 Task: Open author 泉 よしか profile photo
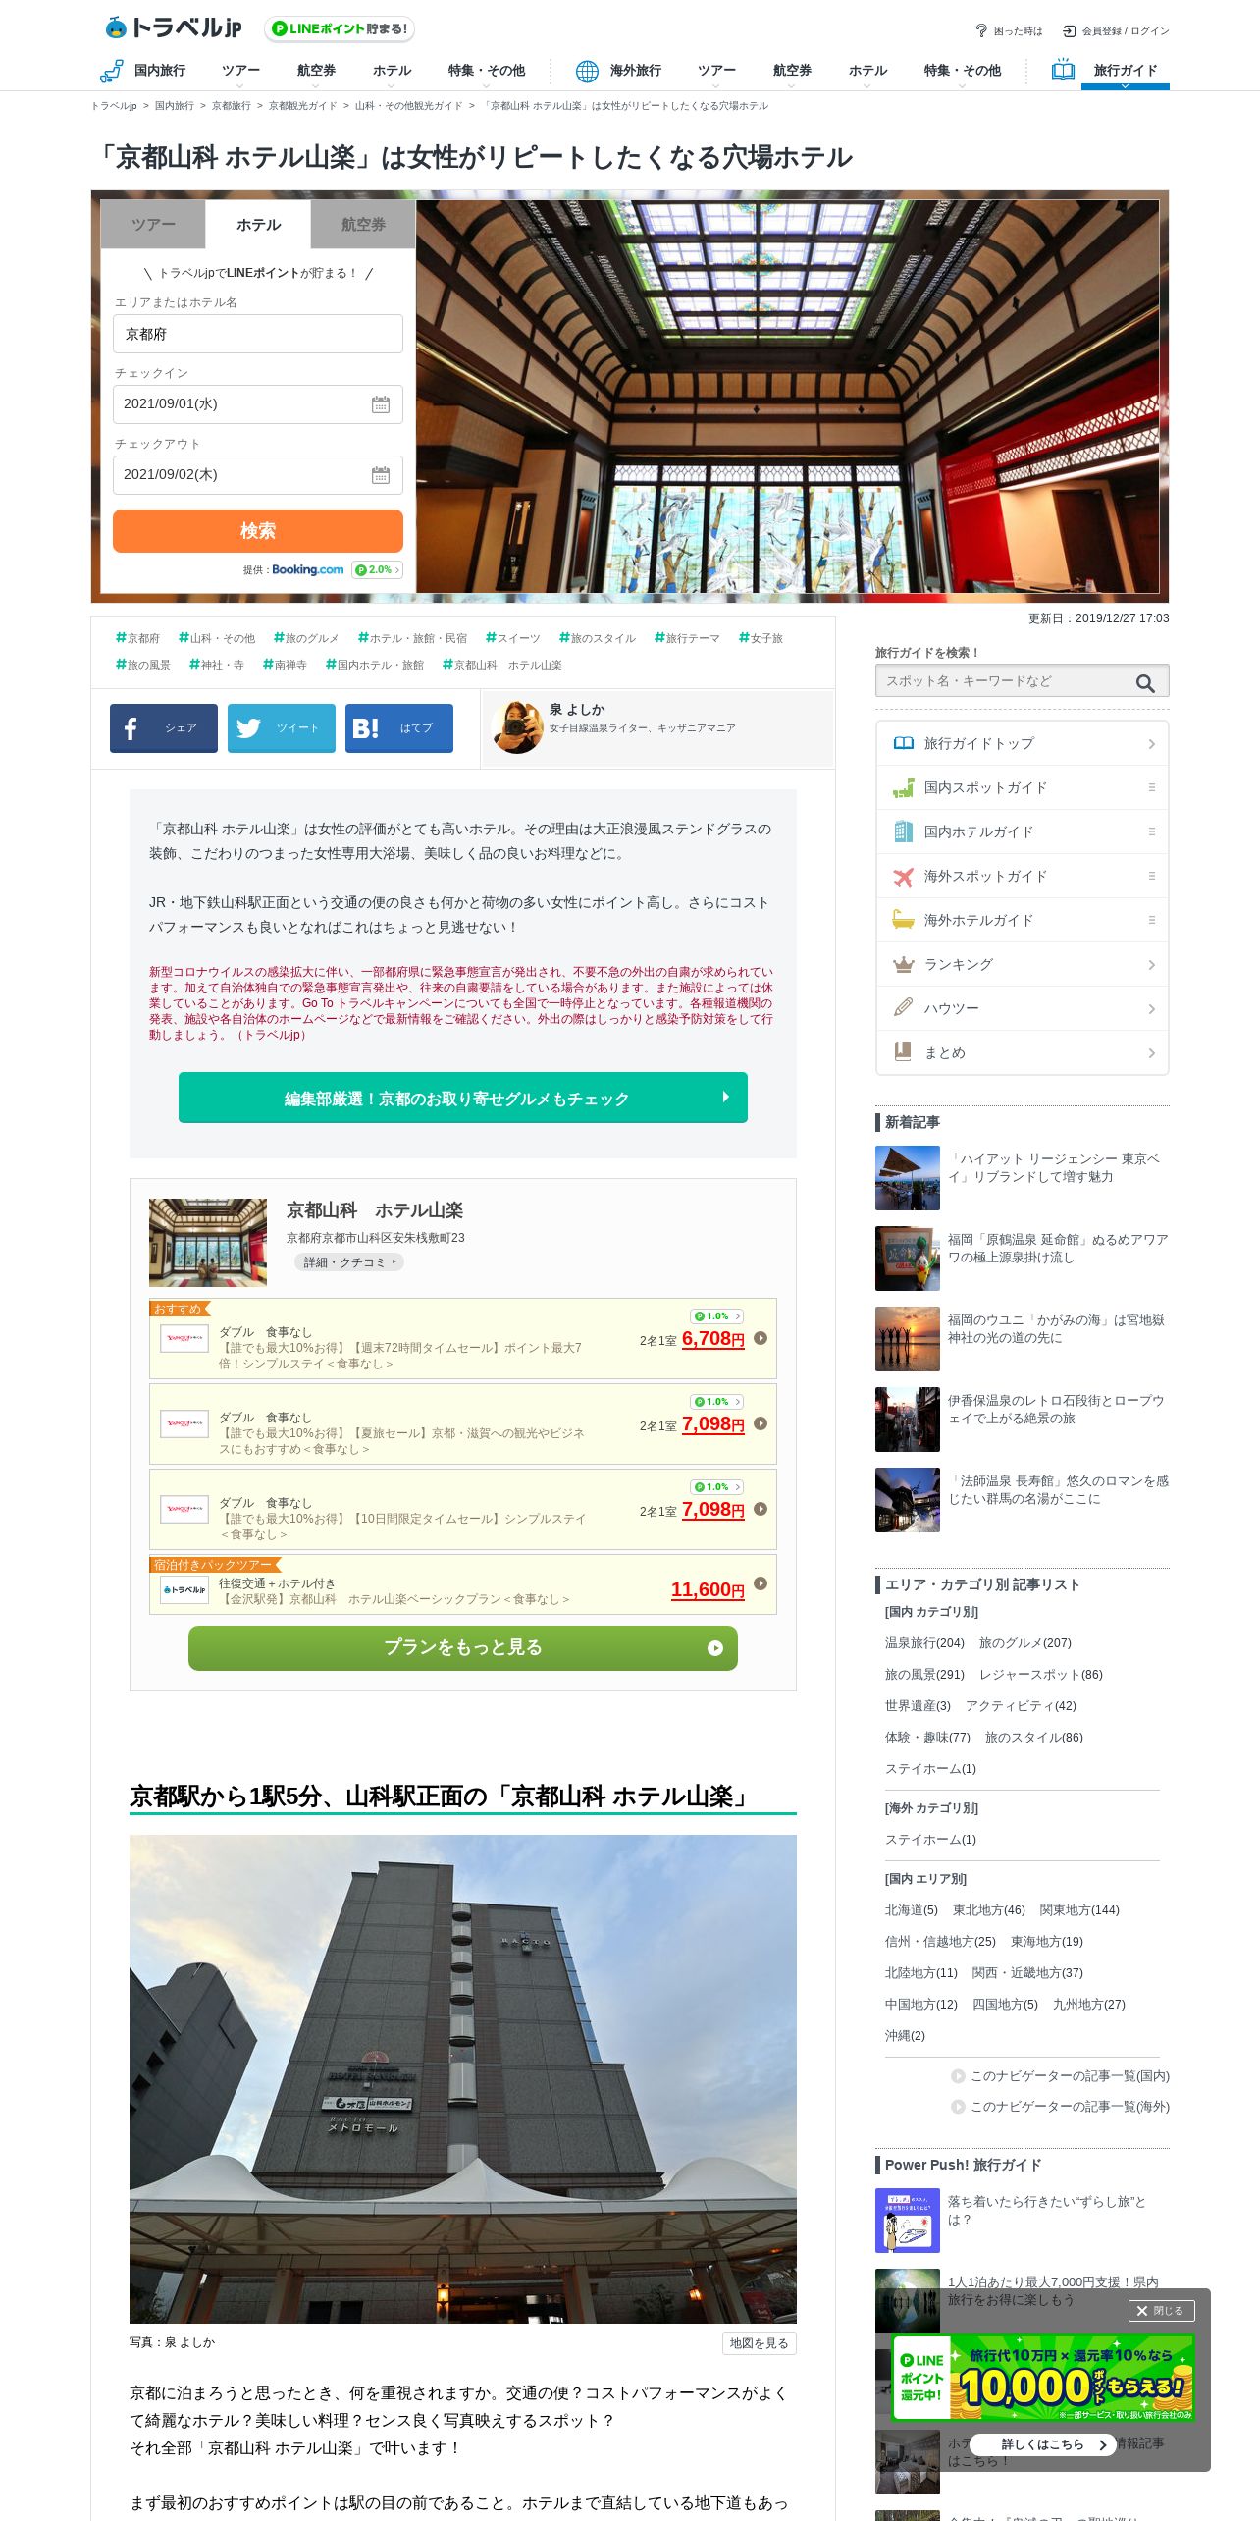(x=517, y=727)
